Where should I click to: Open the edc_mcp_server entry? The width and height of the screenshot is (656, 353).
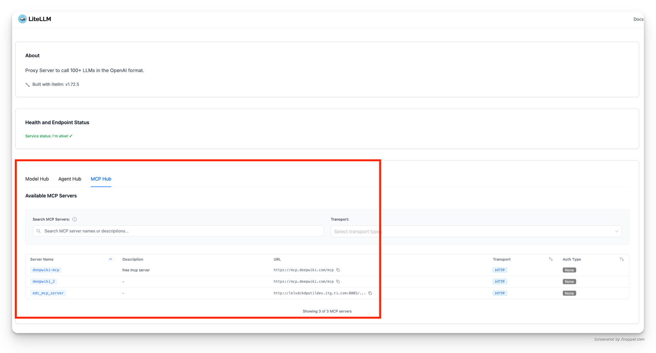48,293
